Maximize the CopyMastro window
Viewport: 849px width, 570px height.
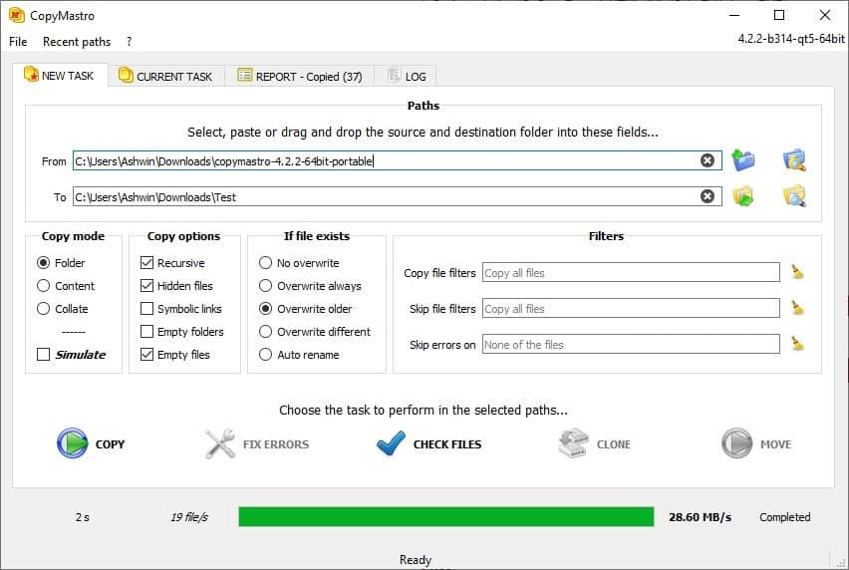[779, 15]
